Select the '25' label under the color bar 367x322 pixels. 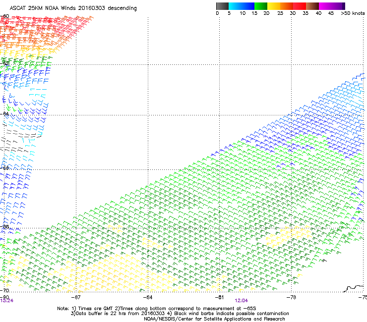tap(280, 13)
